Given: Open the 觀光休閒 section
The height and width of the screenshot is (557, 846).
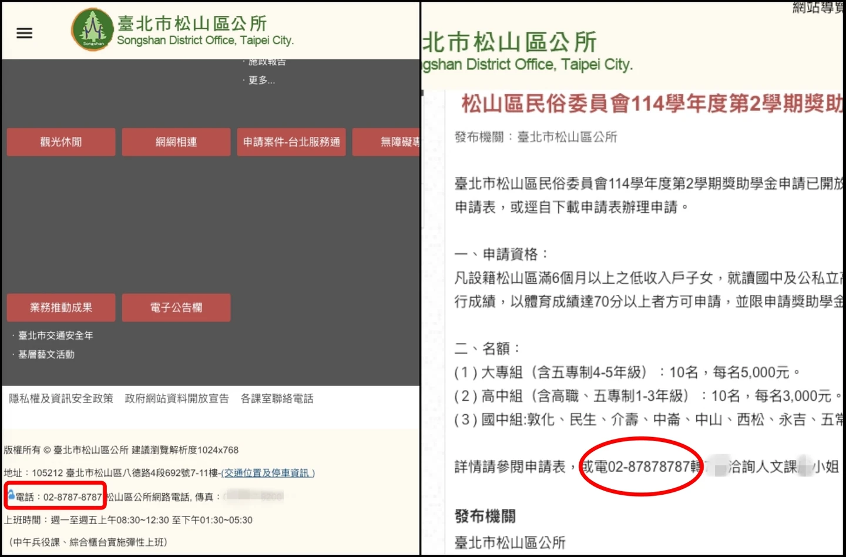Looking at the screenshot, I should pos(61,142).
